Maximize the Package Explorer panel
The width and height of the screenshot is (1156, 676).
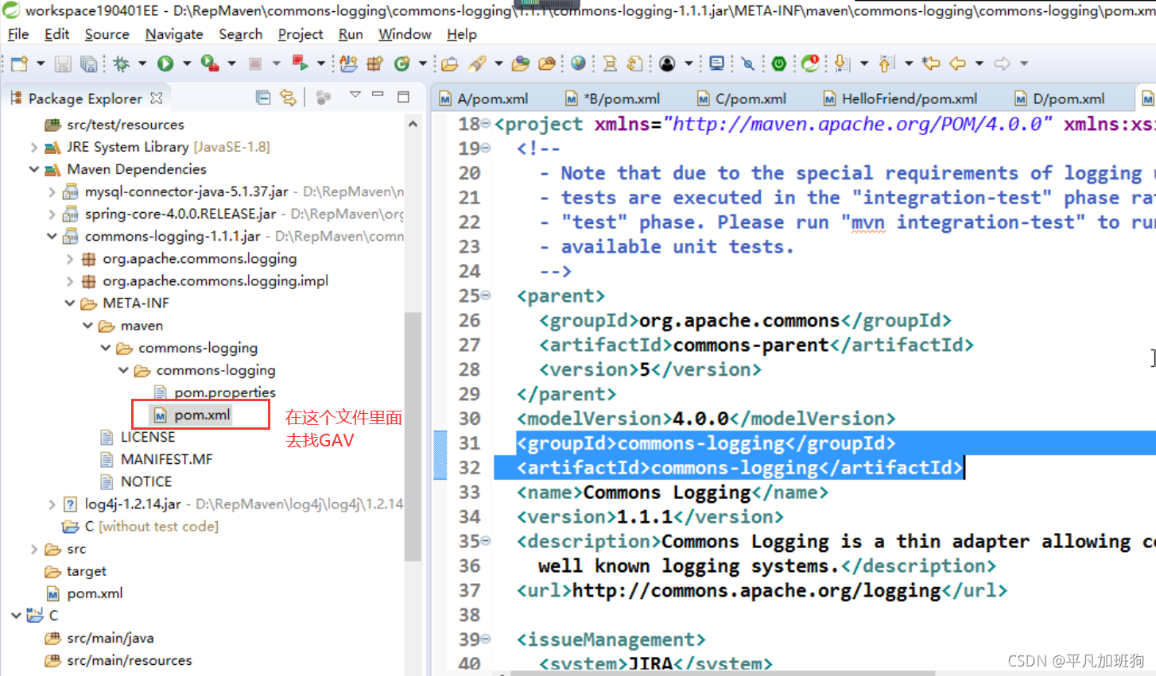pyautogui.click(x=404, y=97)
